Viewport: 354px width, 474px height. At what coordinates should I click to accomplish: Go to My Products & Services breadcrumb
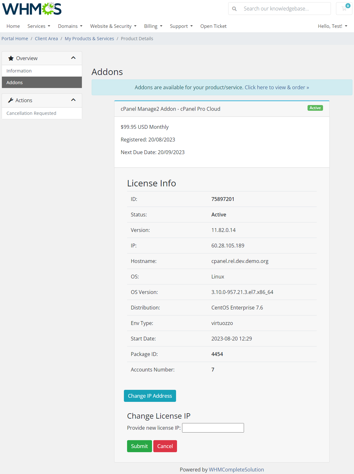(89, 39)
